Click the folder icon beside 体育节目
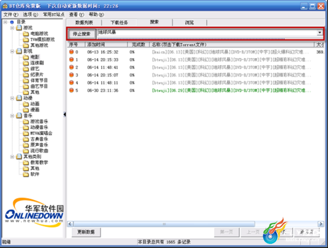The width and height of the screenshot is (328, 248). (x=26, y=81)
